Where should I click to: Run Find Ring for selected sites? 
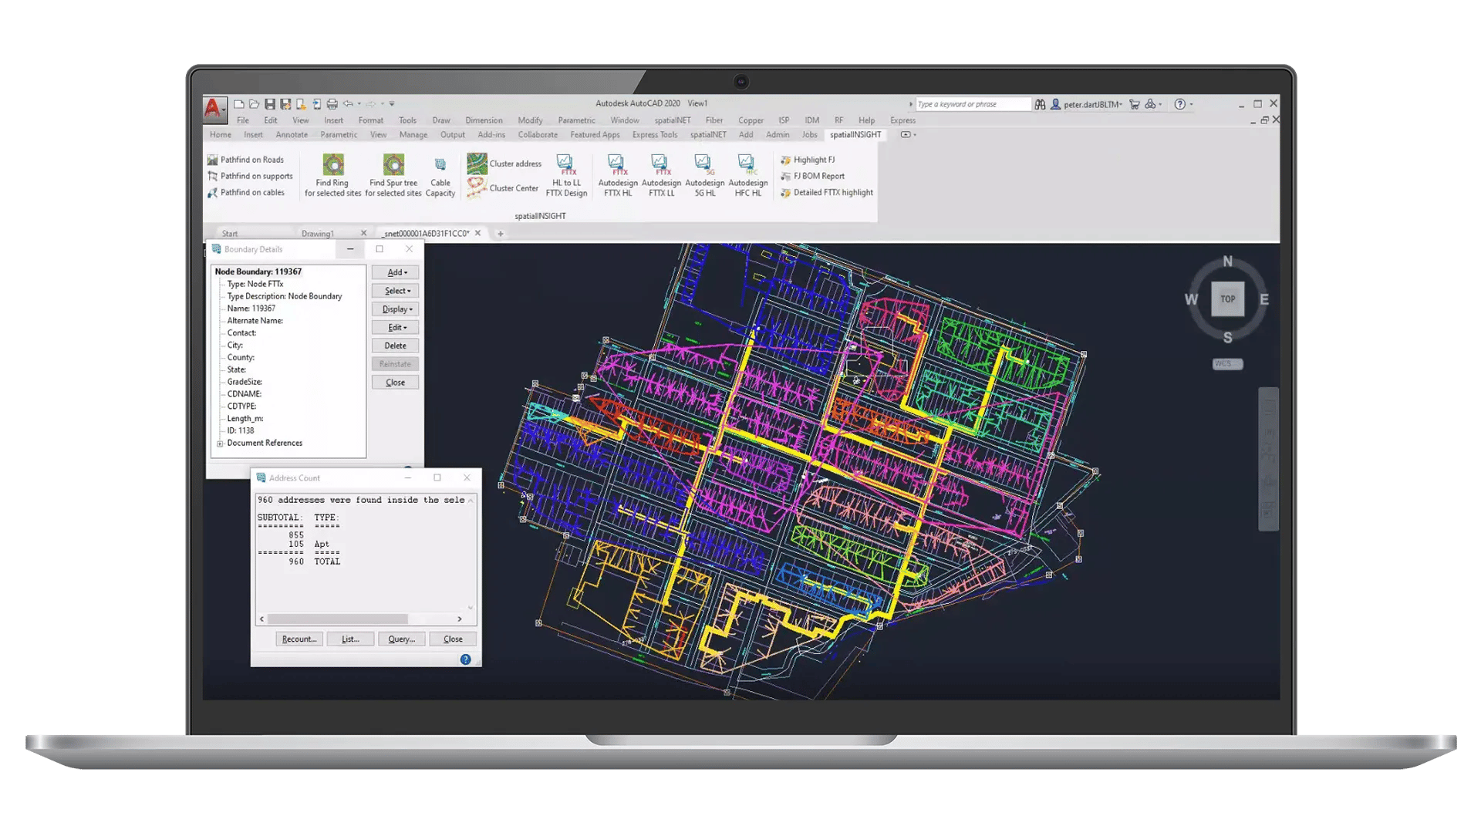click(x=332, y=175)
